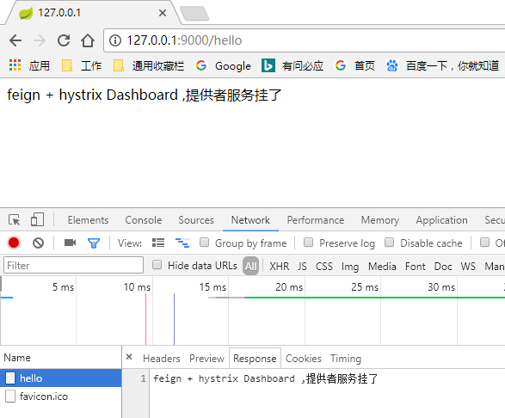Open the Response details tab
The image size is (505, 418).
click(255, 359)
